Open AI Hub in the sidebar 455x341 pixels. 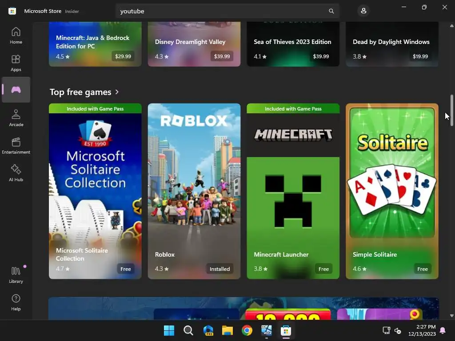pos(16,173)
